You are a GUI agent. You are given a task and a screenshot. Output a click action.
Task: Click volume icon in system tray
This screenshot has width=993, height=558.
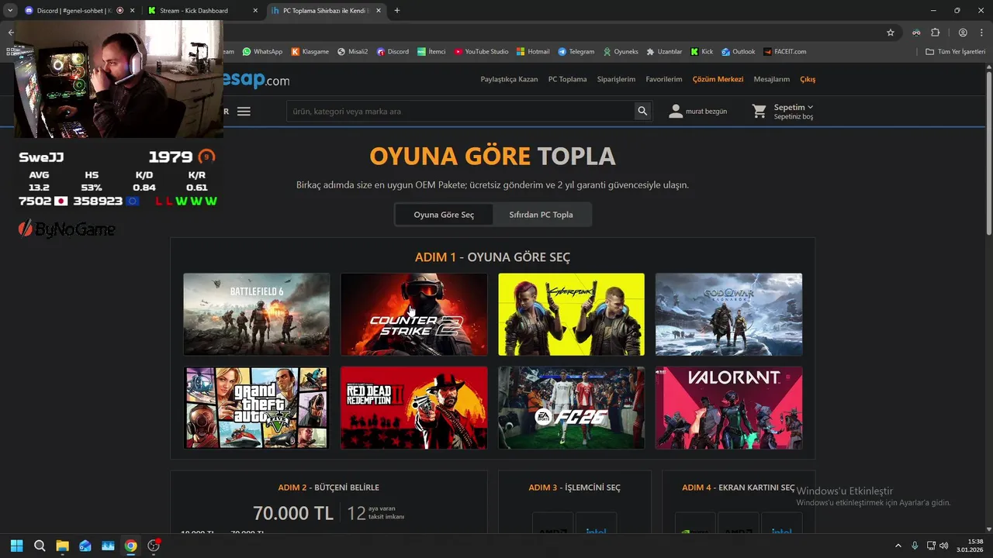click(944, 546)
